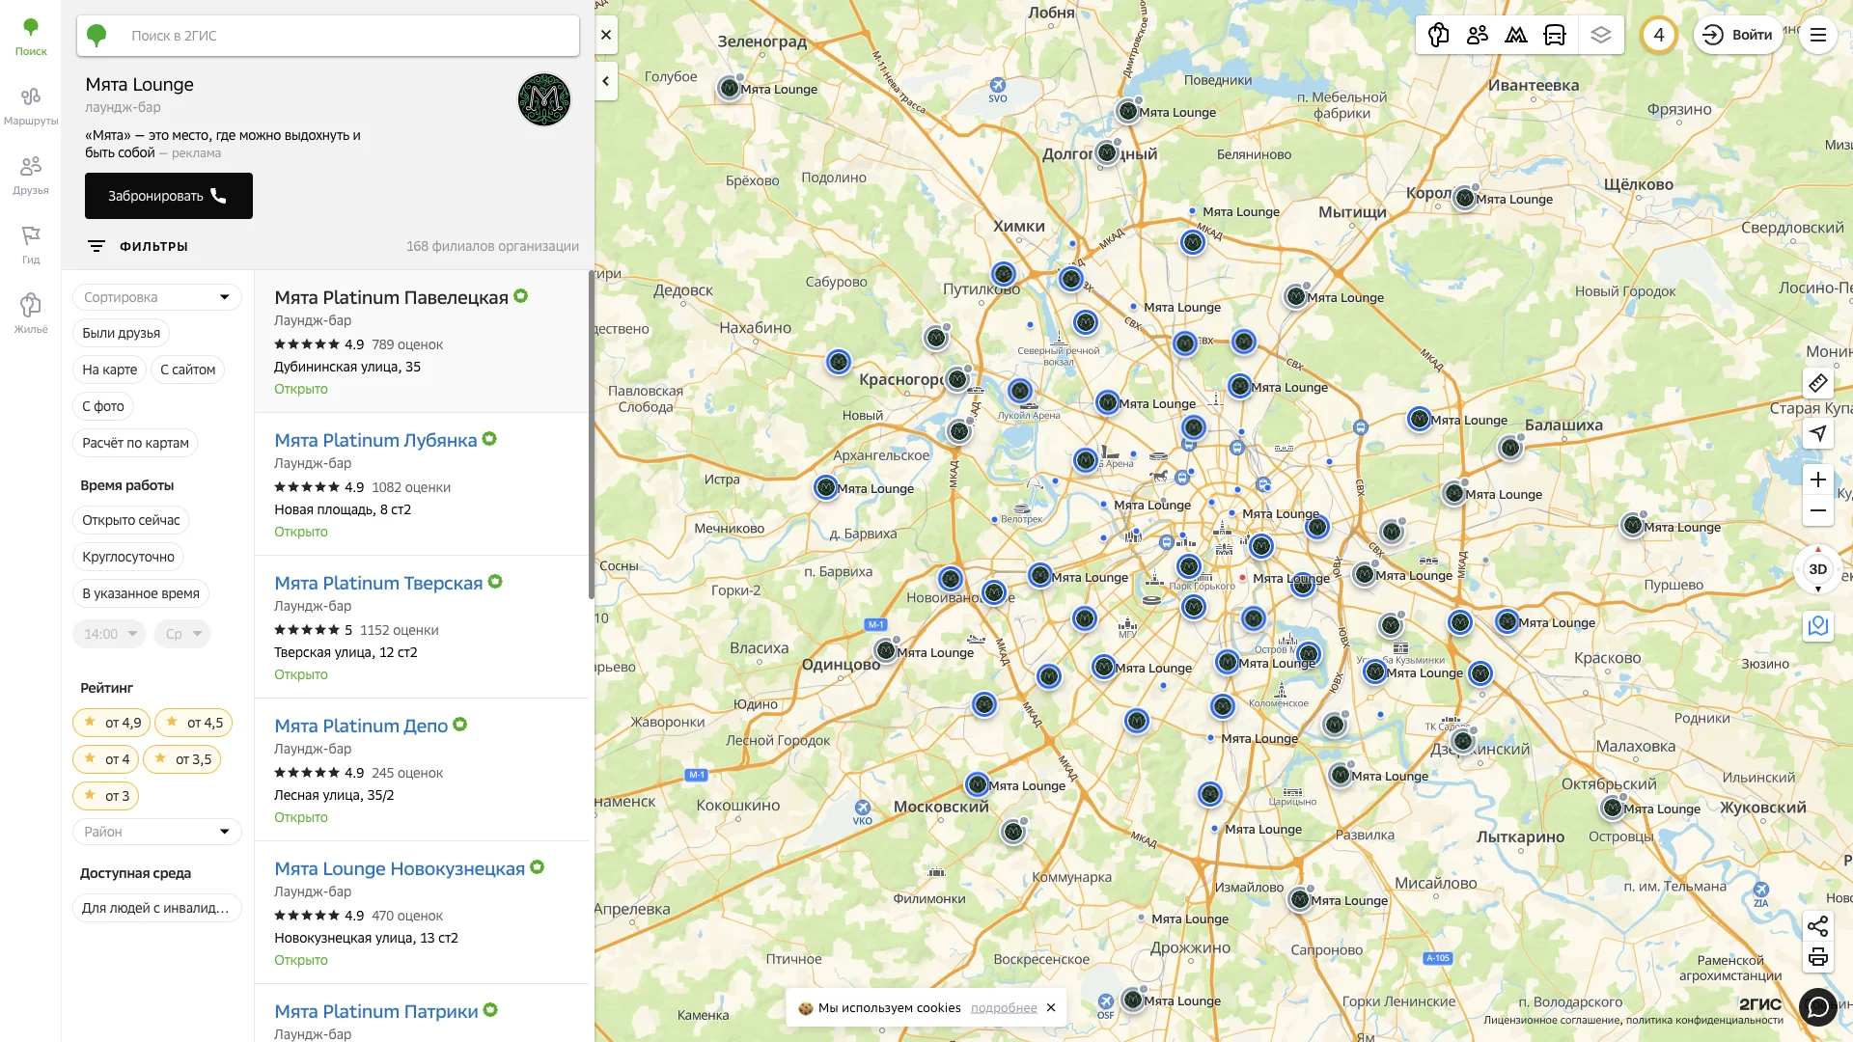
Task: Click the public transport bus icon
Action: 1555,35
